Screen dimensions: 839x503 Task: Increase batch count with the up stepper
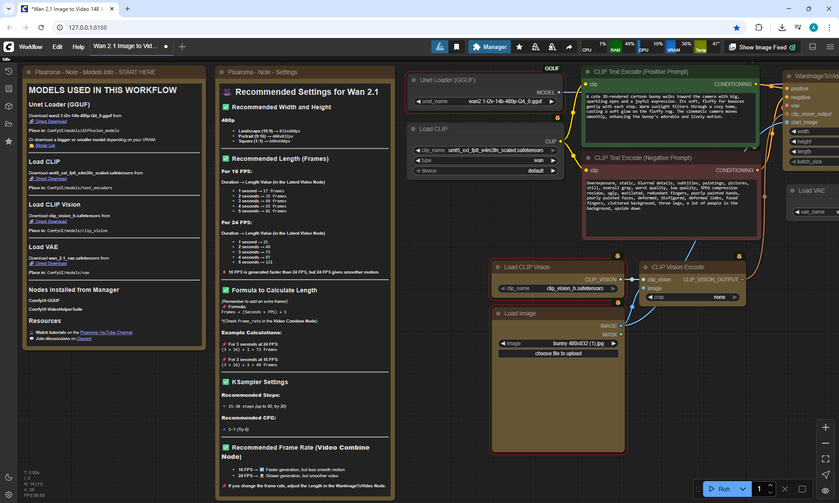click(x=770, y=486)
